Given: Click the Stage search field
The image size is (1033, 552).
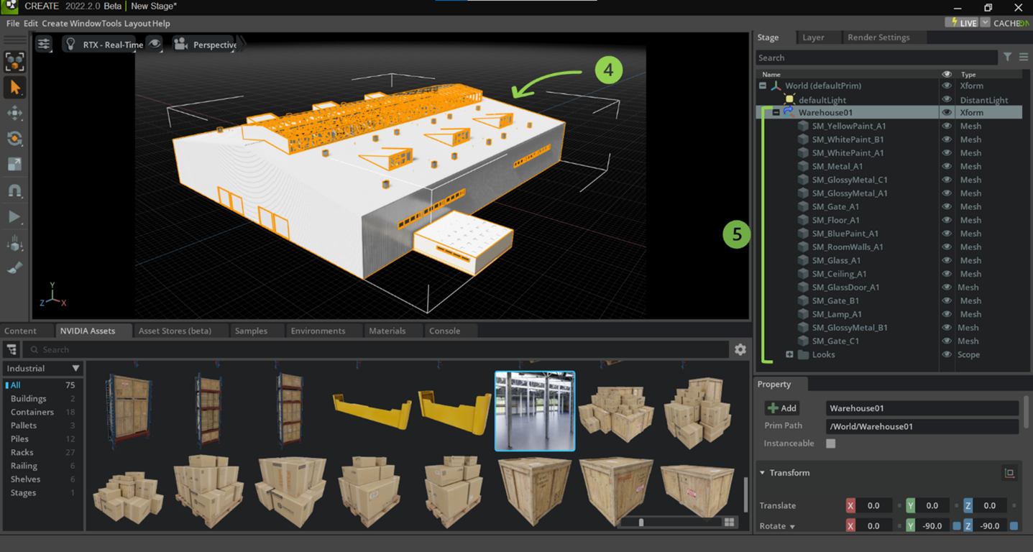Looking at the screenshot, I should [876, 57].
